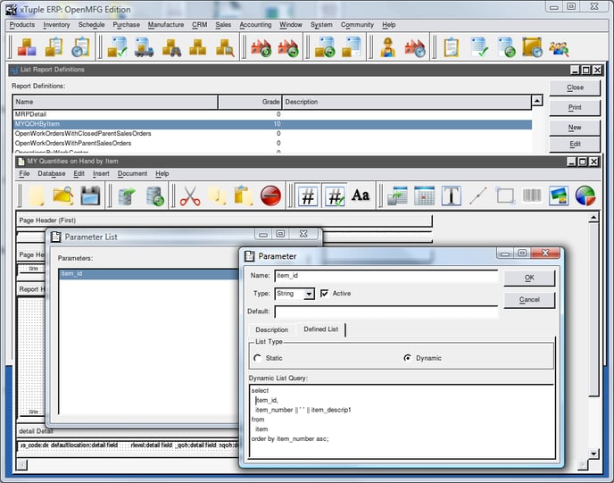Switch to the Description tab

click(271, 329)
